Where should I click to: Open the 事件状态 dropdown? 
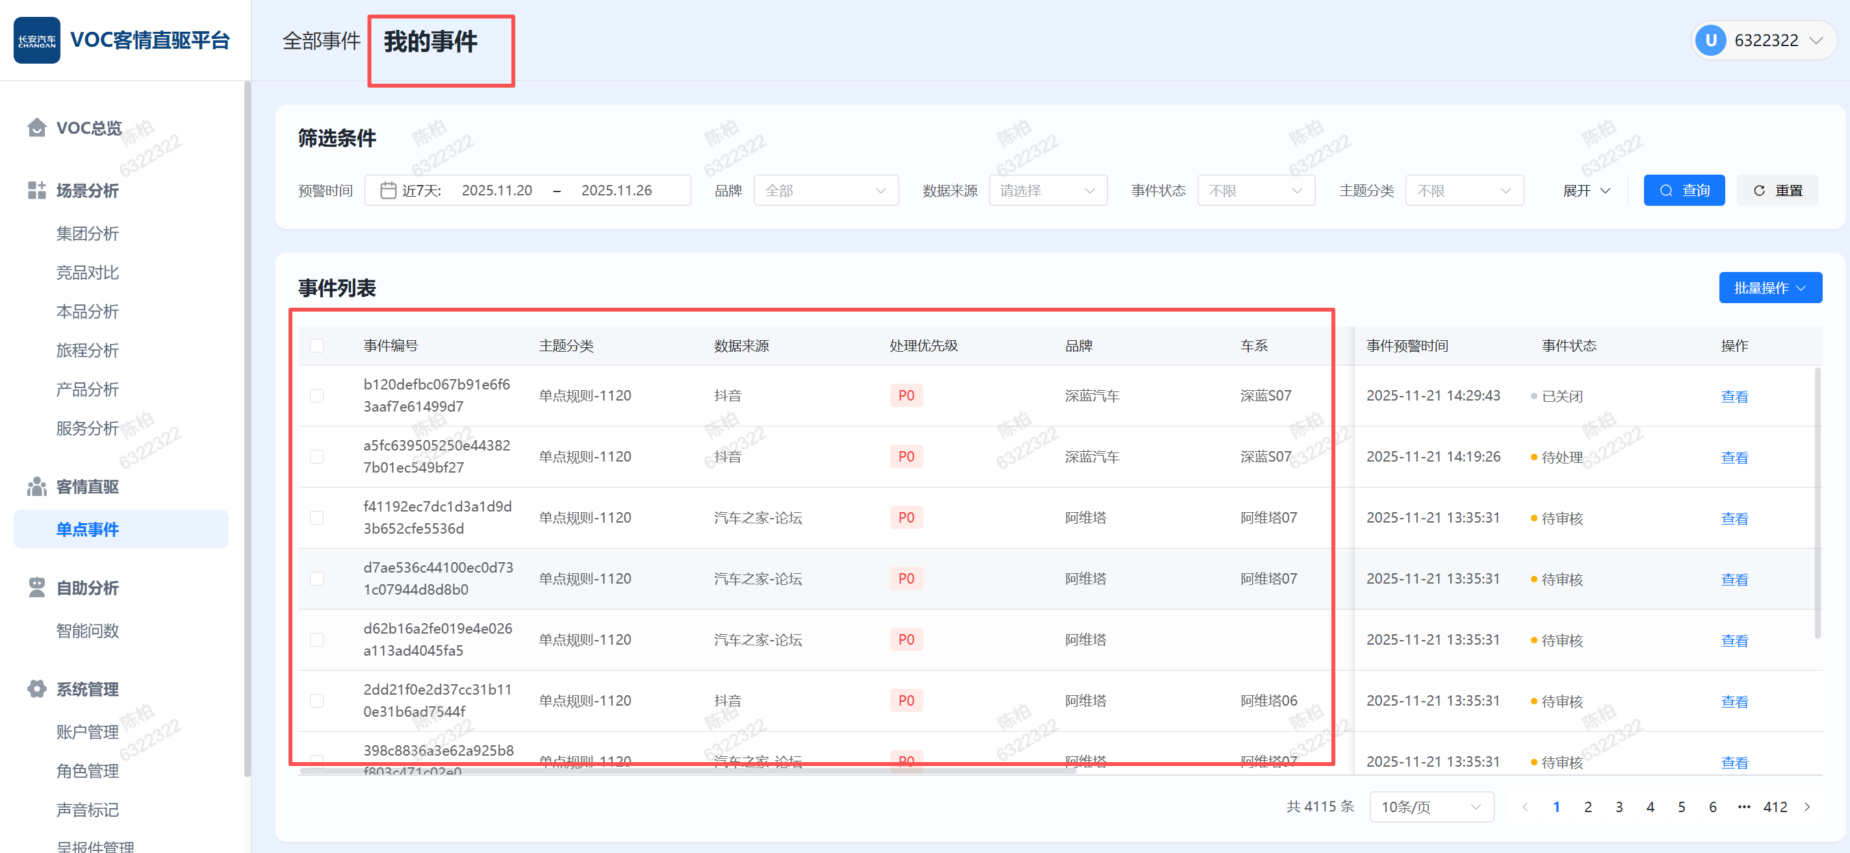[x=1255, y=190]
